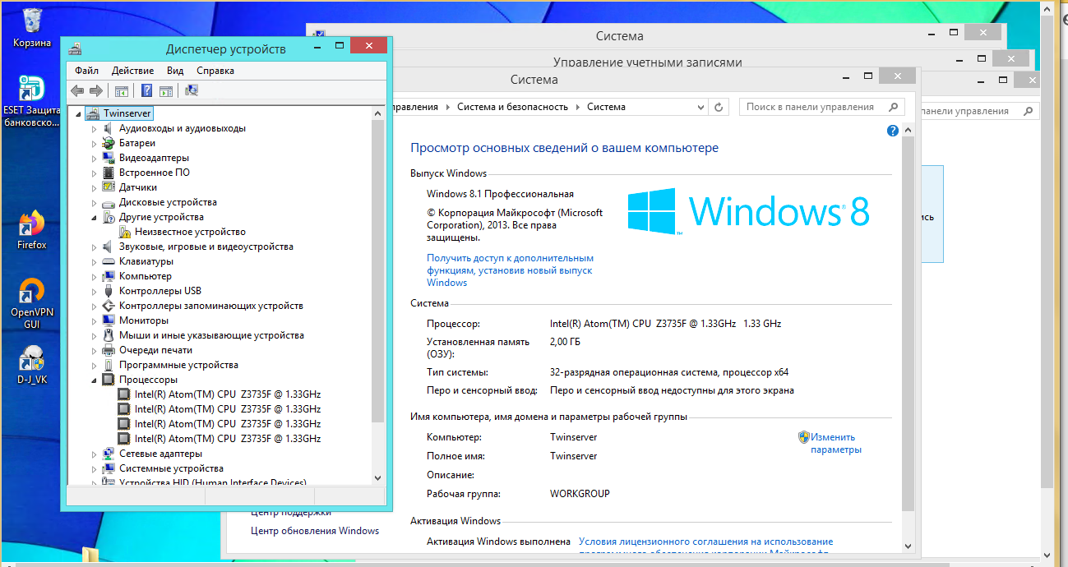Viewport: 1068px width, 567px height.
Task: Collapse the Другие устройства node
Action: pos(95,218)
